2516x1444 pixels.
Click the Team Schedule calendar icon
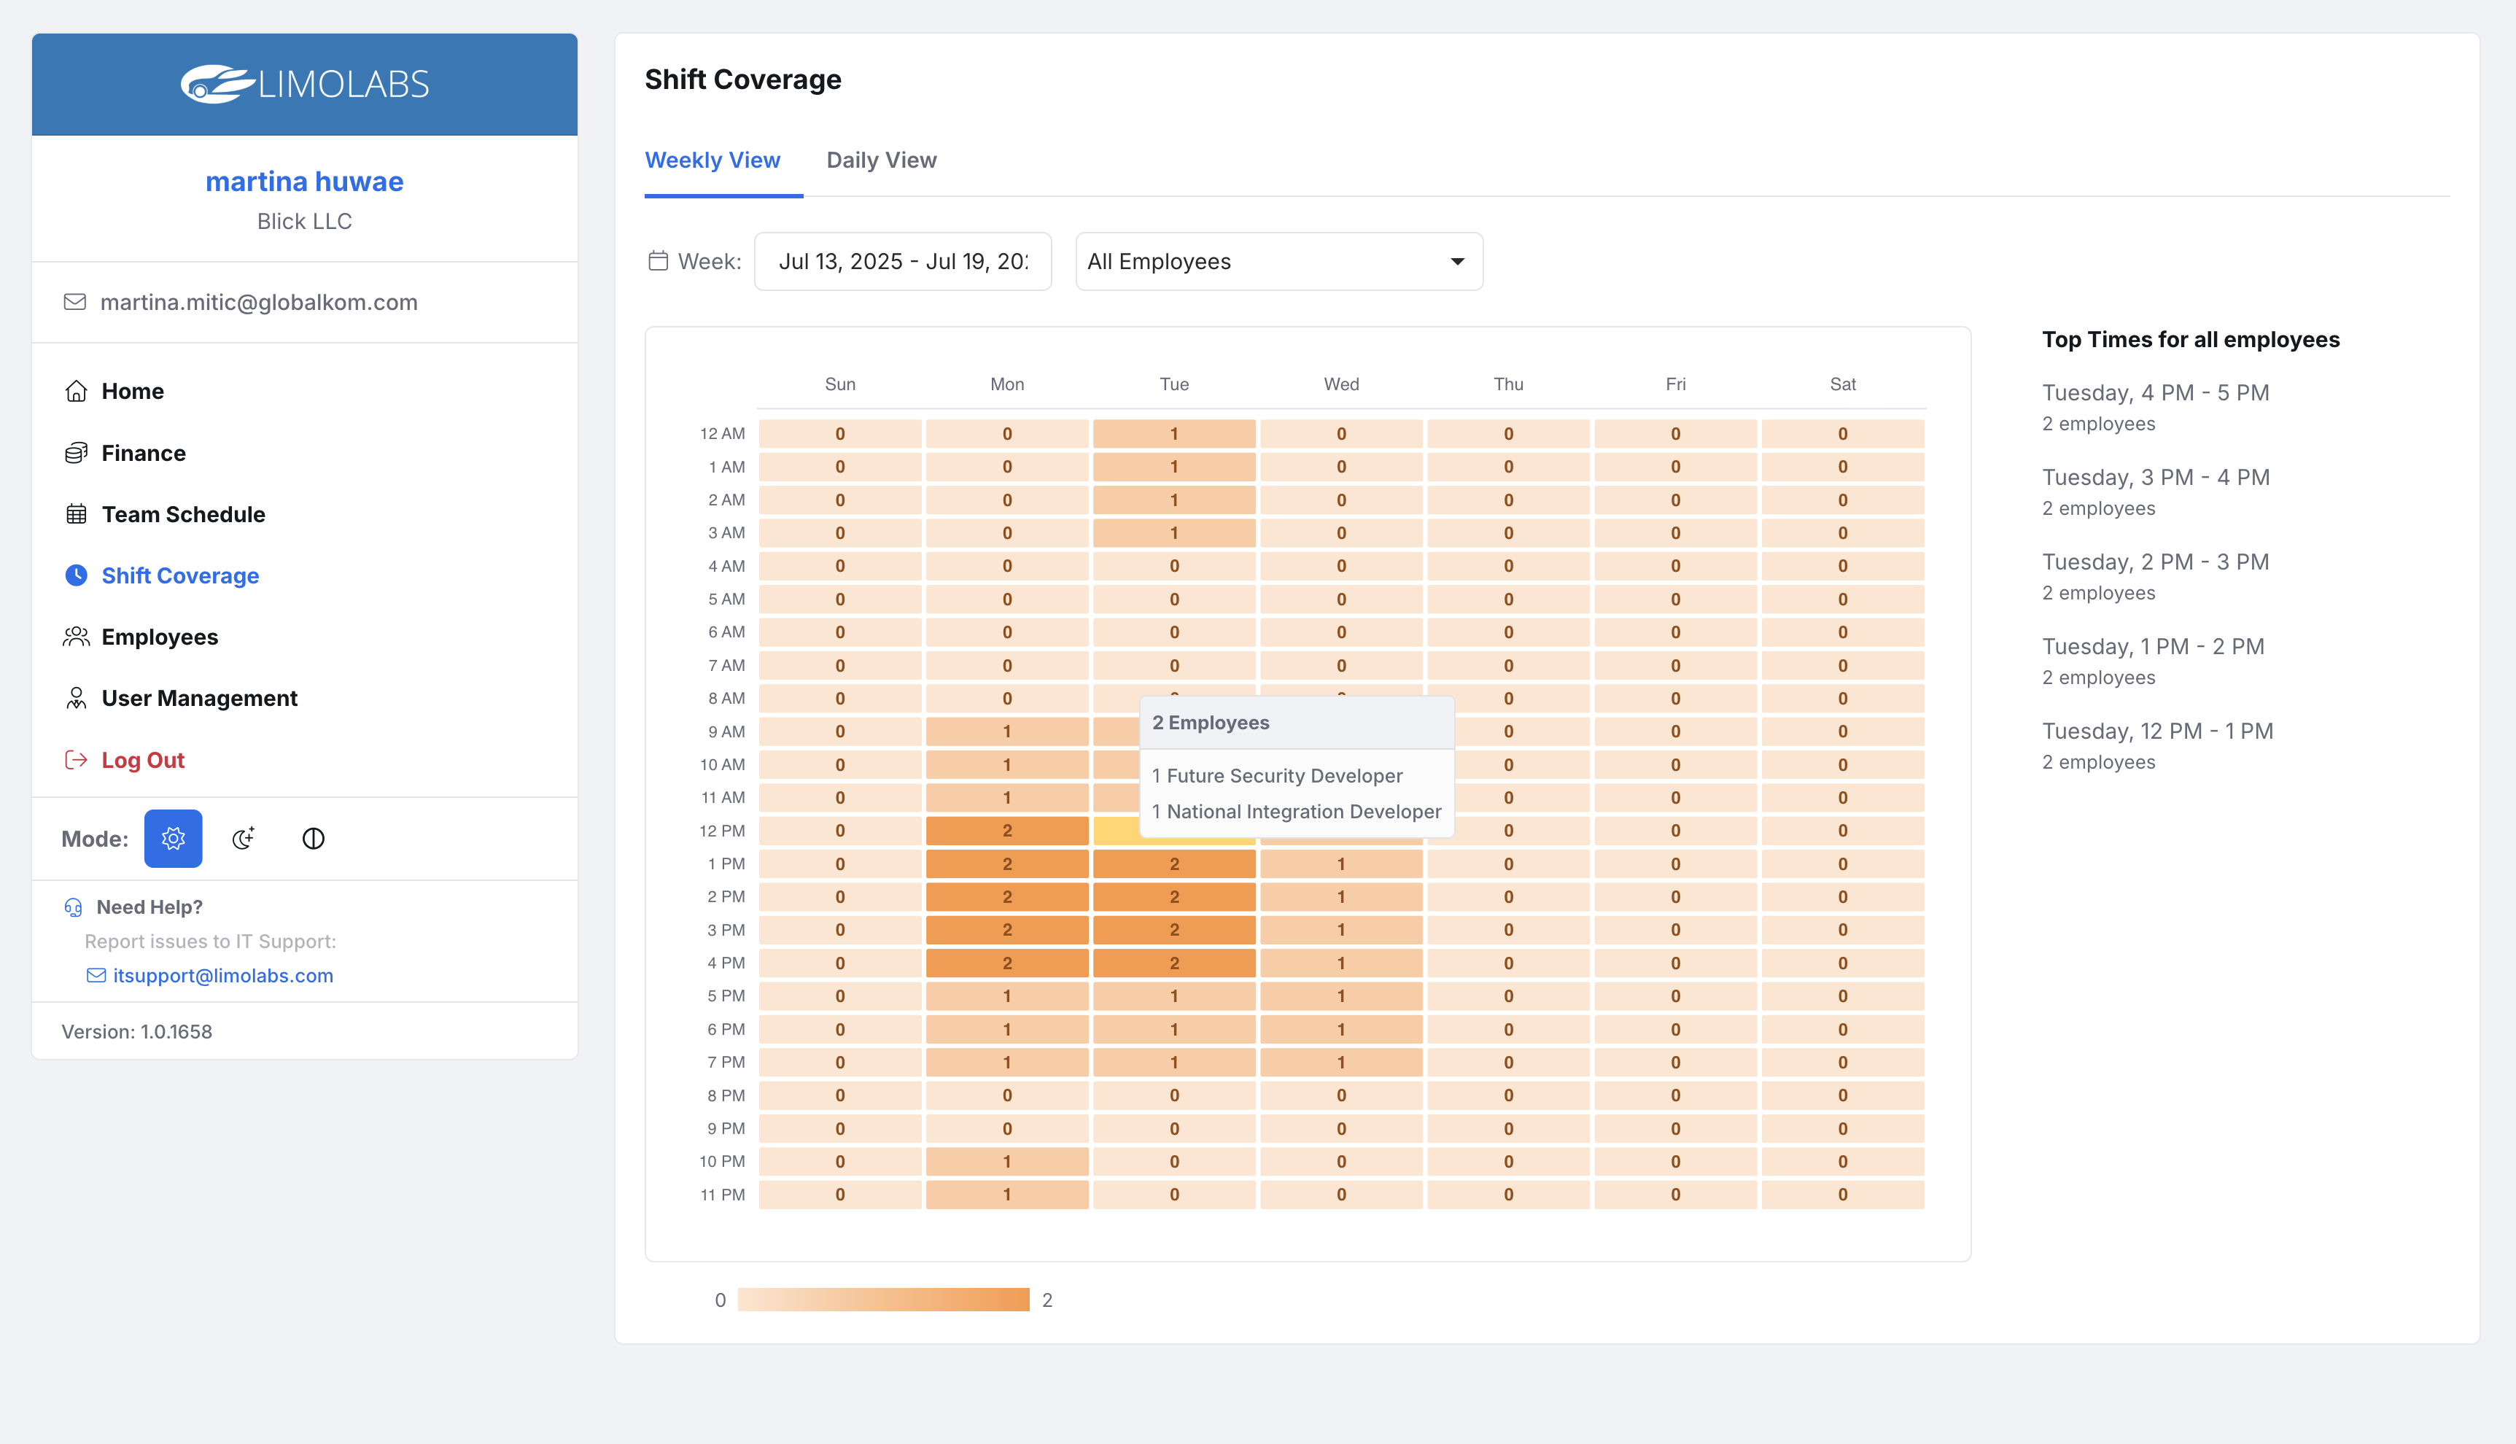77,513
